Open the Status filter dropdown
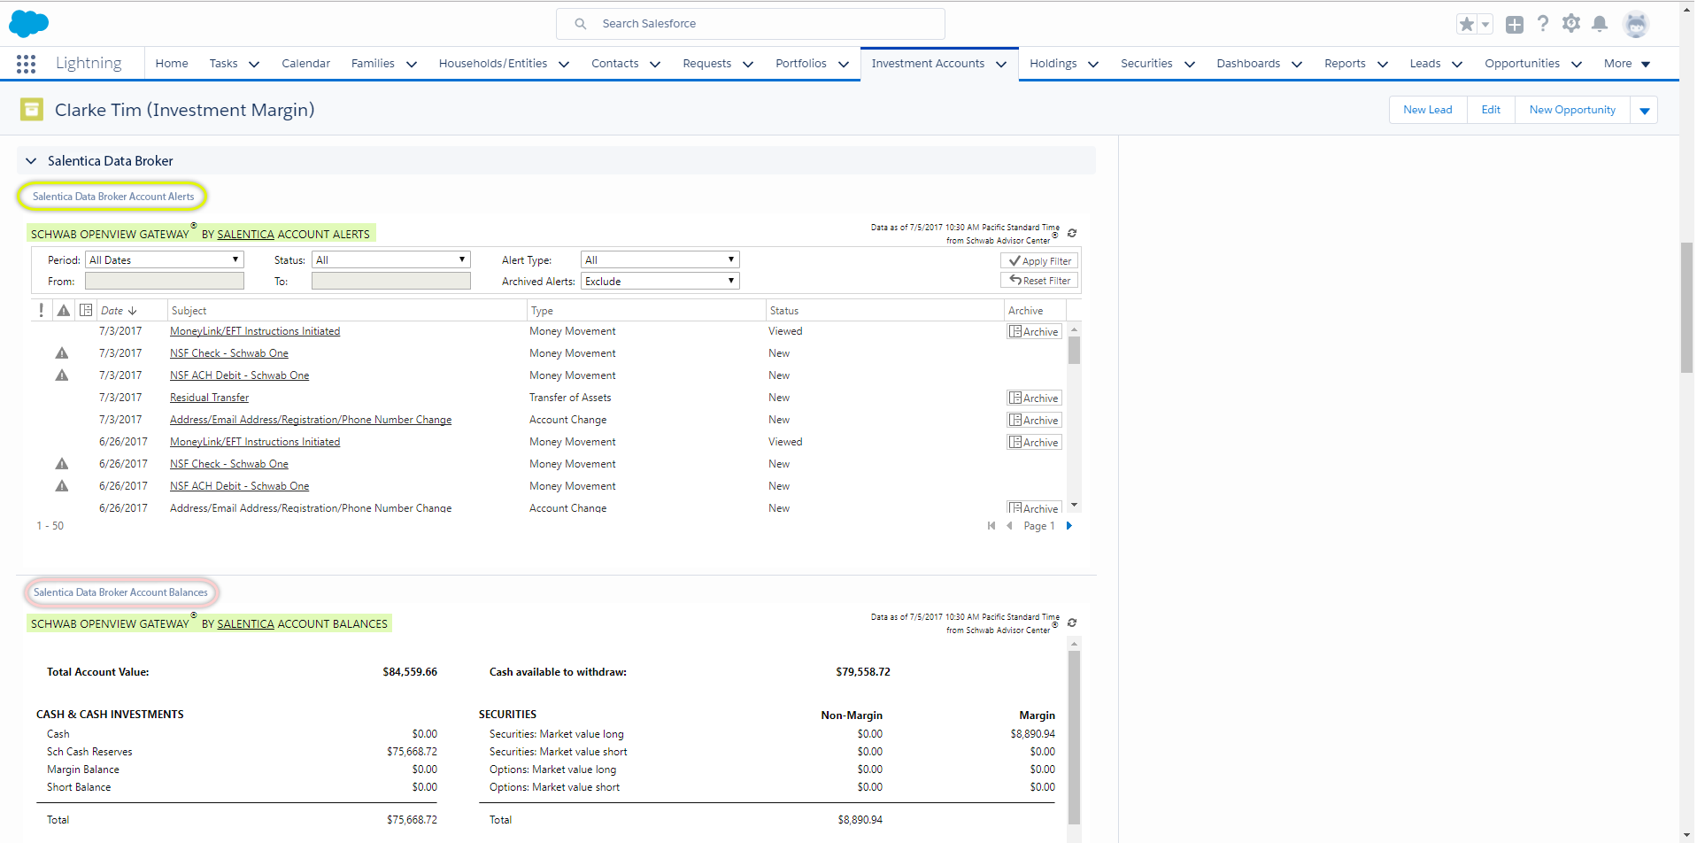 [390, 259]
